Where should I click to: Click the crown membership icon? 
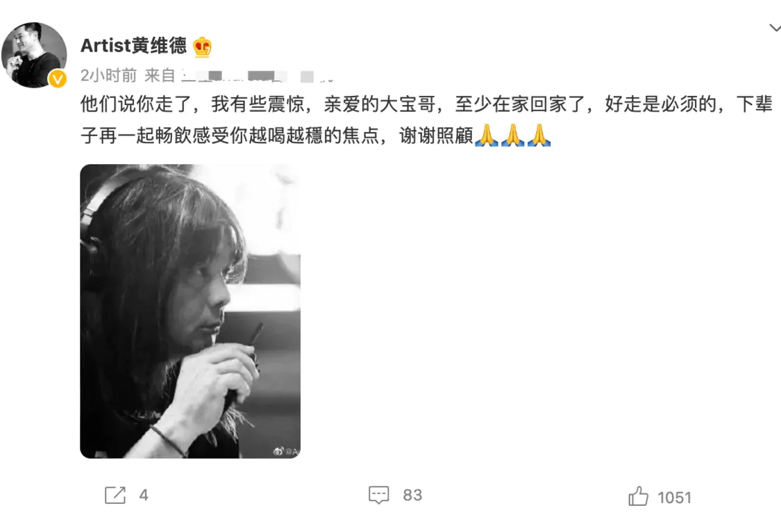[x=202, y=47]
